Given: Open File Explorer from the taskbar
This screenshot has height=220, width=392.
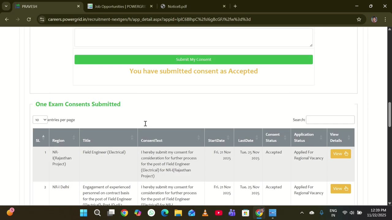Looking at the screenshot, I should click(x=178, y=213).
